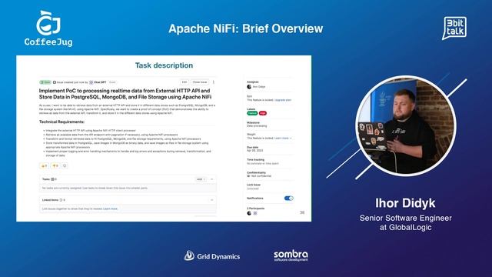Click the Close issue button
The image size is (492, 277).
click(200, 82)
